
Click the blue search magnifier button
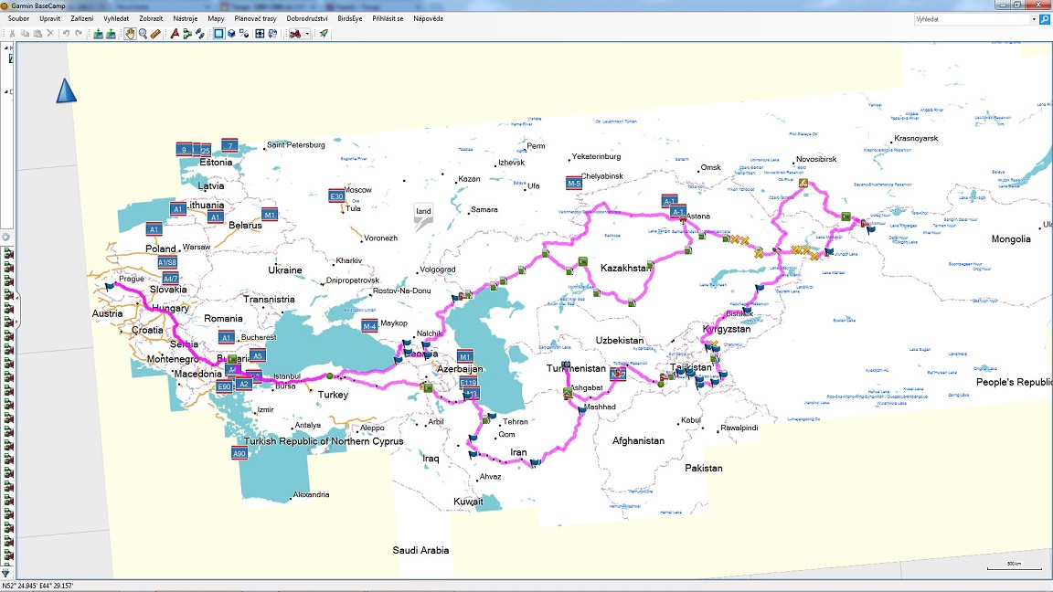click(1045, 18)
